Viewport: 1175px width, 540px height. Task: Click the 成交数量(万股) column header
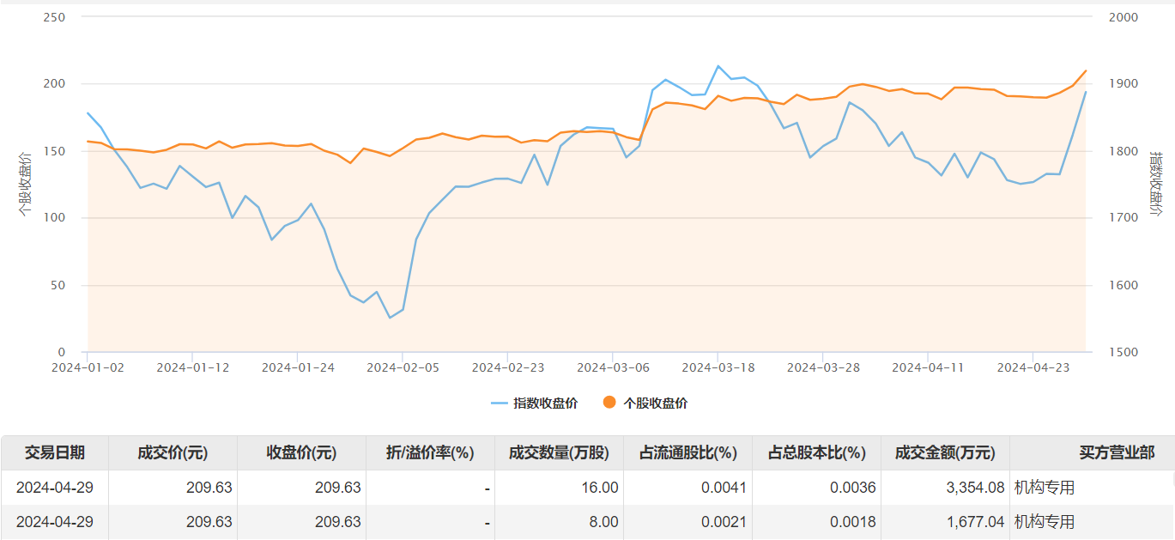click(x=559, y=452)
